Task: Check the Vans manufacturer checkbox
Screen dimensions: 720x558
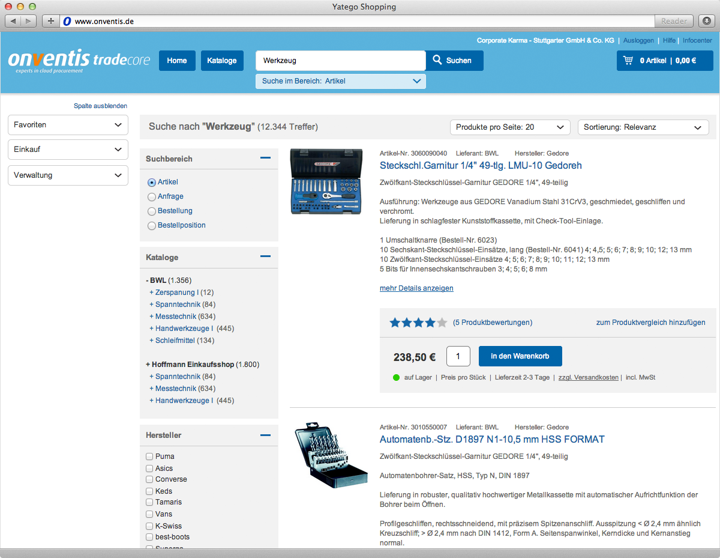Action: click(149, 514)
